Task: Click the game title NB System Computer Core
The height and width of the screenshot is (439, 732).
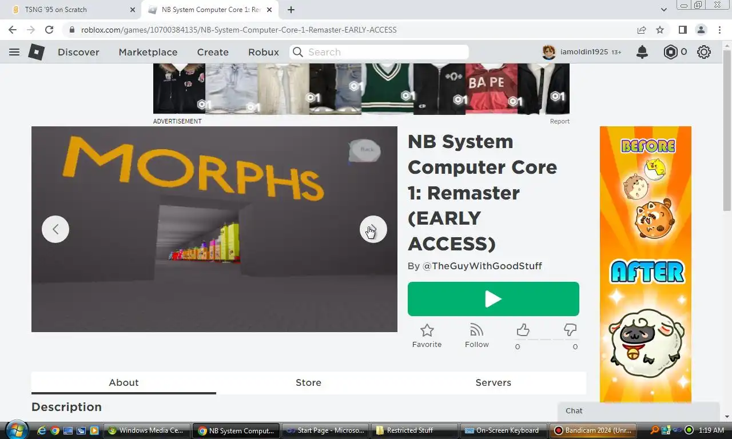Action: (482, 193)
